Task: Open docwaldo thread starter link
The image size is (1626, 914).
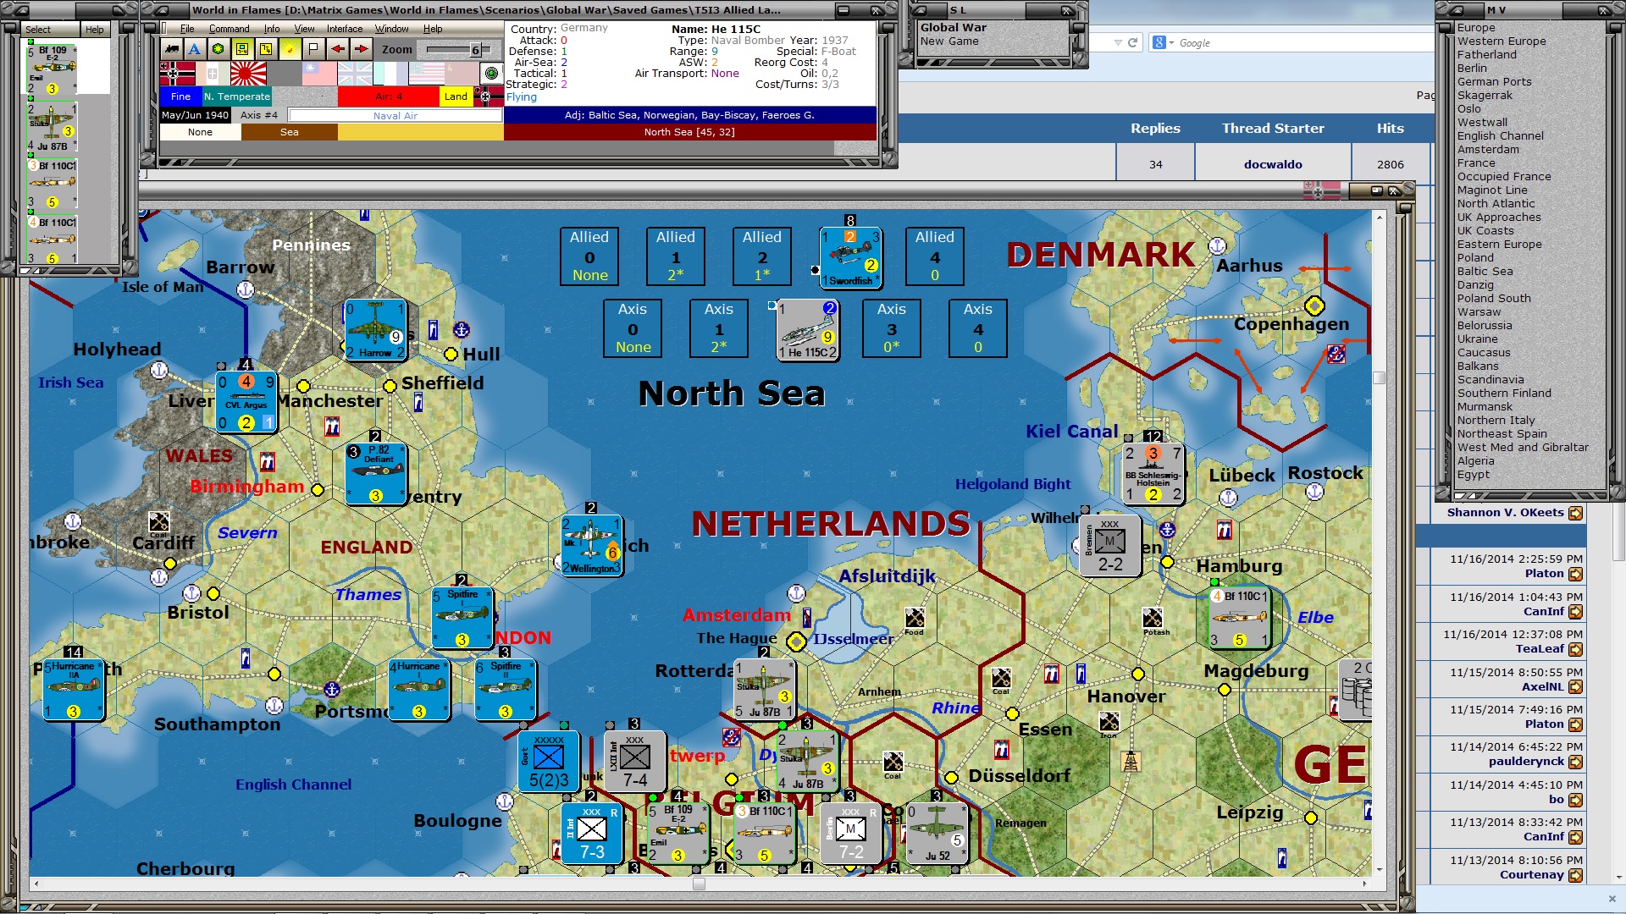Action: pyautogui.click(x=1273, y=164)
